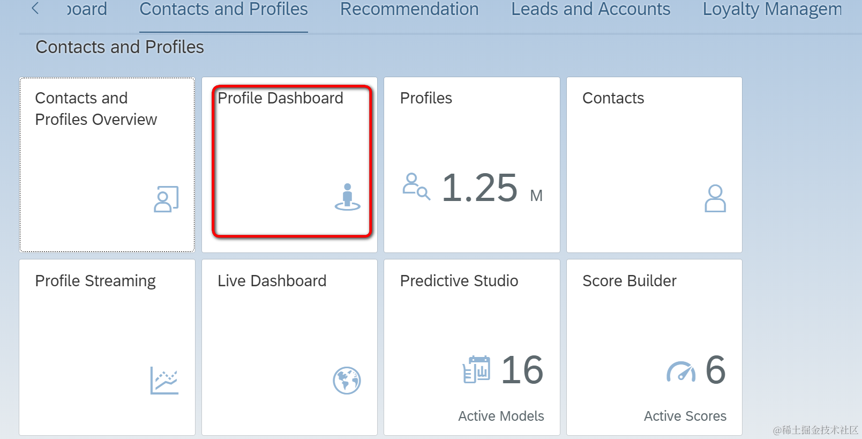Switch to the Recommendation tab
Screen dimensions: 862x439
click(409, 9)
